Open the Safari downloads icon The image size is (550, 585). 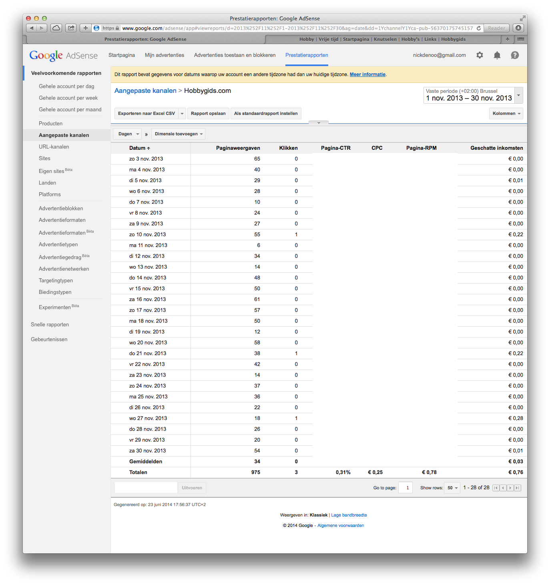(x=518, y=28)
